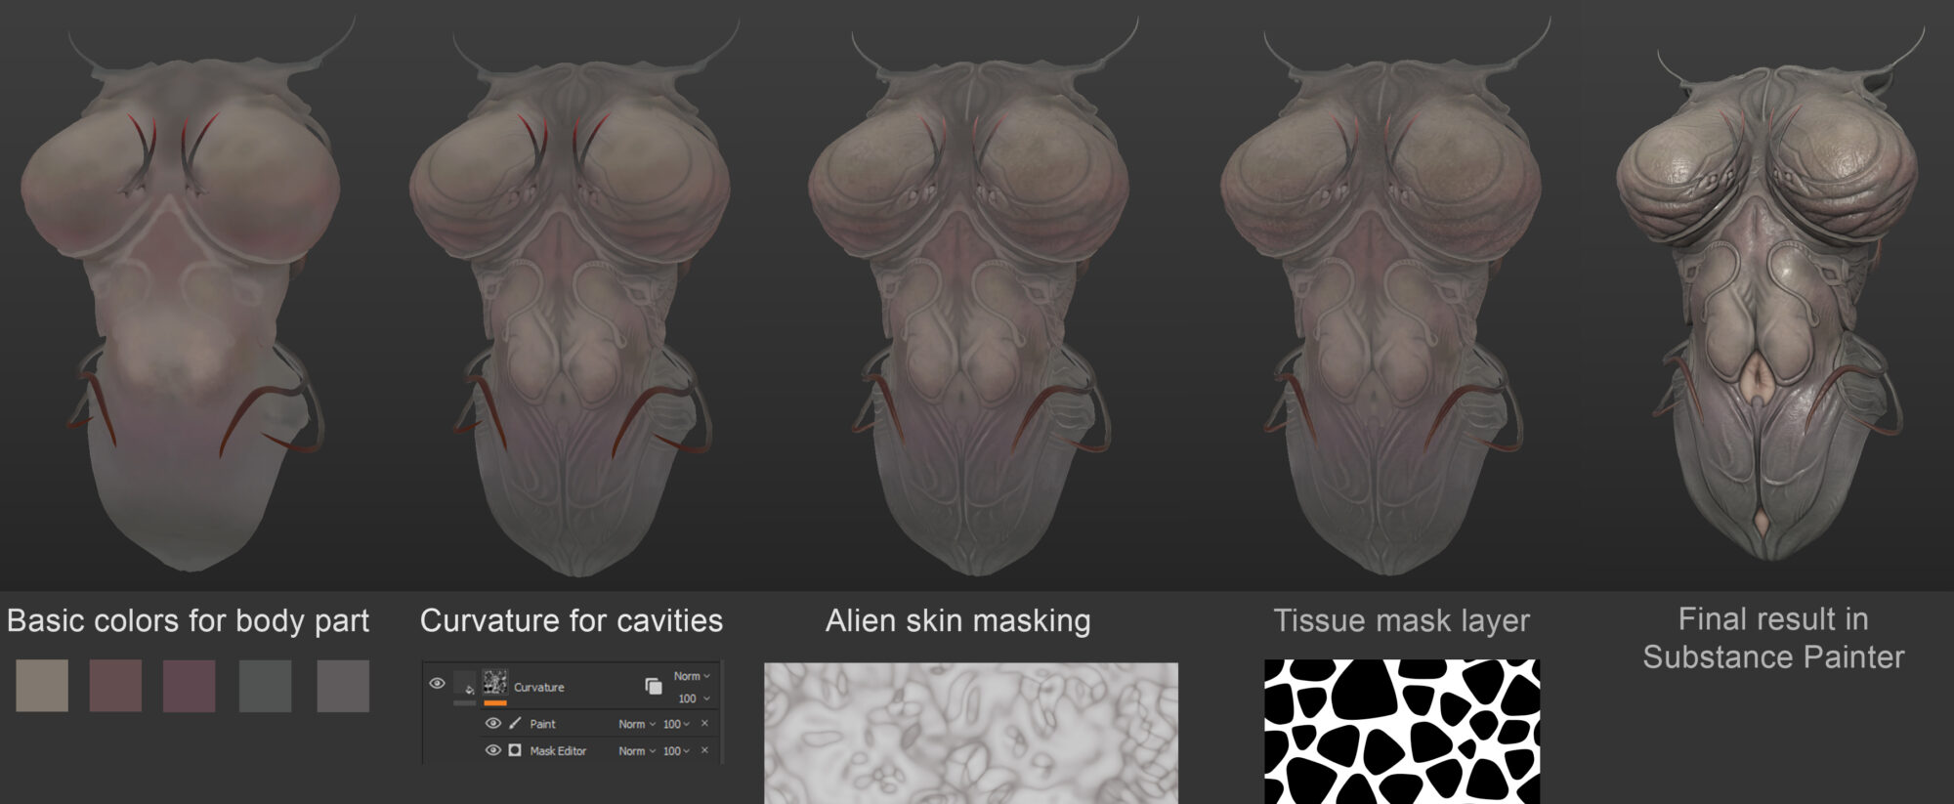Pick the dusty rose basic color swatch

[x=115, y=685]
